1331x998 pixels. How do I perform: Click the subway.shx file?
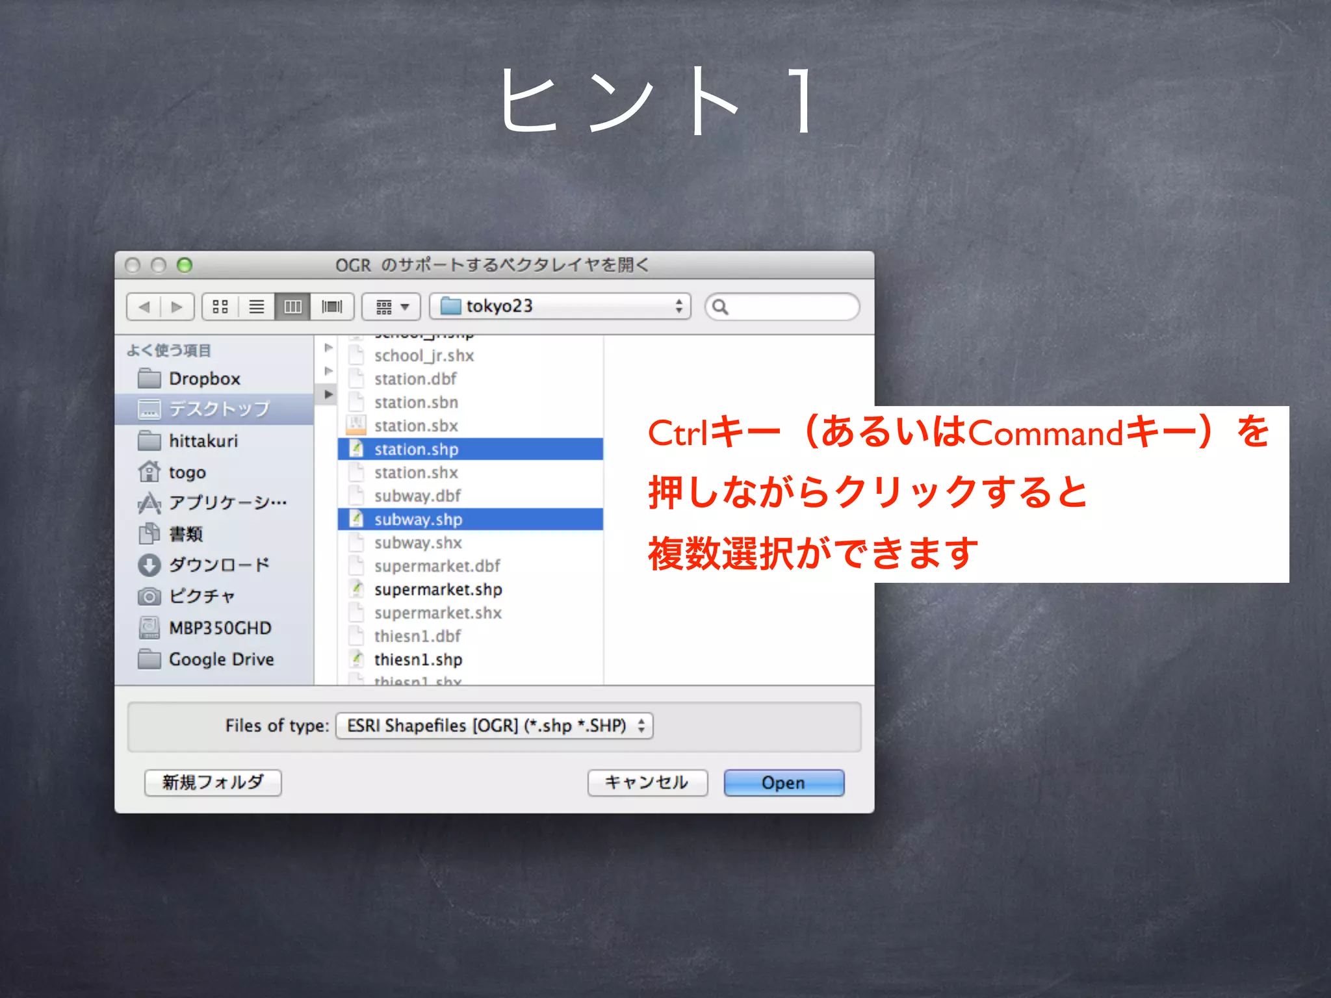coord(471,543)
